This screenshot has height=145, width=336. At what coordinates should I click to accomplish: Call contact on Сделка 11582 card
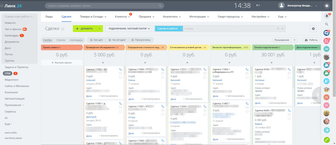tap(120, 69)
